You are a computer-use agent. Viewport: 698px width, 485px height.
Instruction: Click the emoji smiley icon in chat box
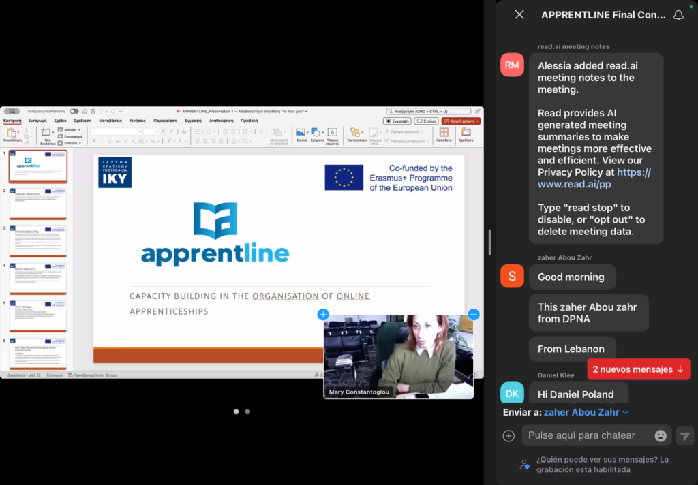(x=660, y=435)
